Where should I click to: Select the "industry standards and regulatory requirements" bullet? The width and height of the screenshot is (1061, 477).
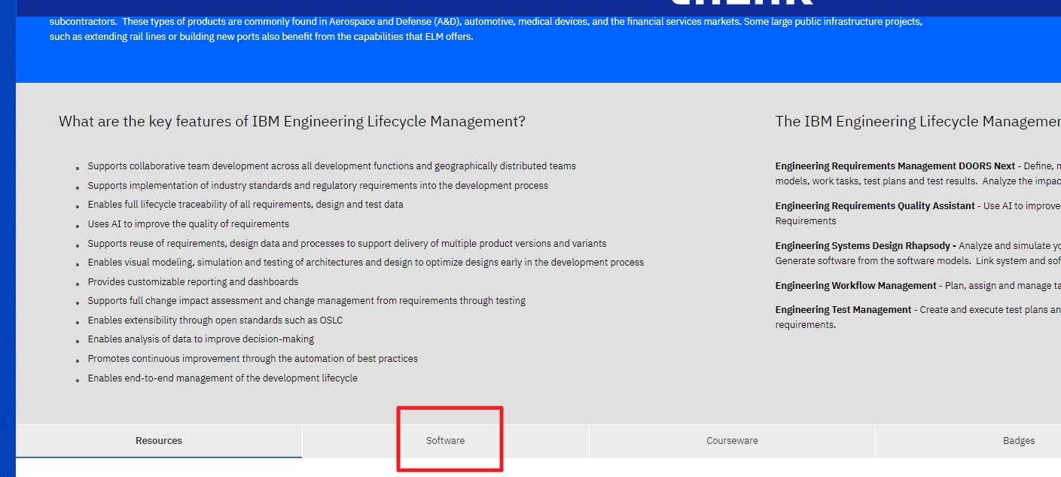pos(318,186)
